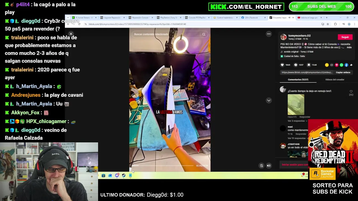Open 'Ciudad de Salta - Salta' location link
Viewport: 358px width, 201px height.
[x=294, y=56]
